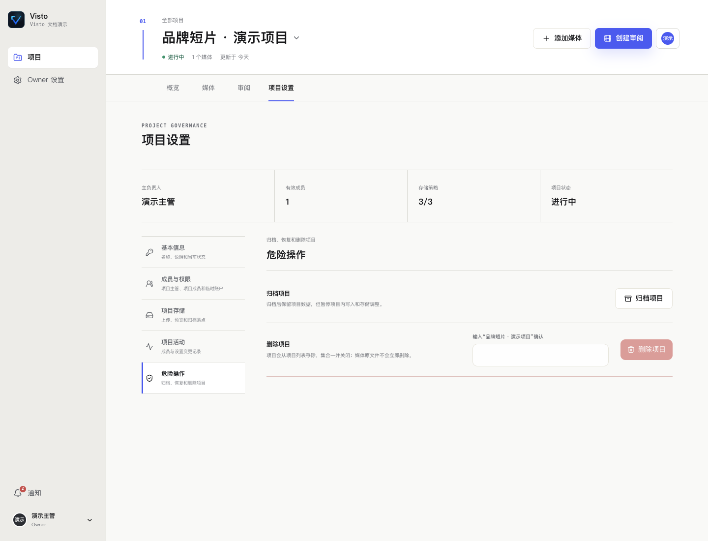Switch to the 媒体 tab
Image resolution: width=708 pixels, height=541 pixels.
pyautogui.click(x=208, y=88)
